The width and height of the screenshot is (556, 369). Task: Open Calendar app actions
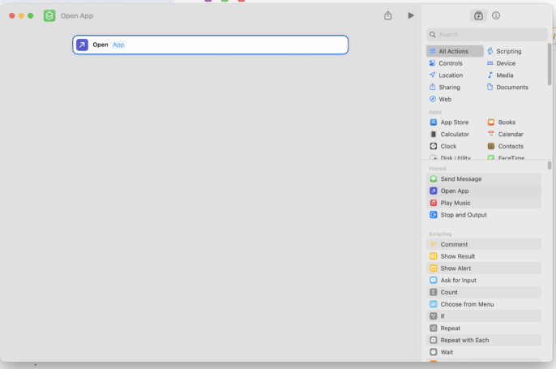(x=510, y=135)
